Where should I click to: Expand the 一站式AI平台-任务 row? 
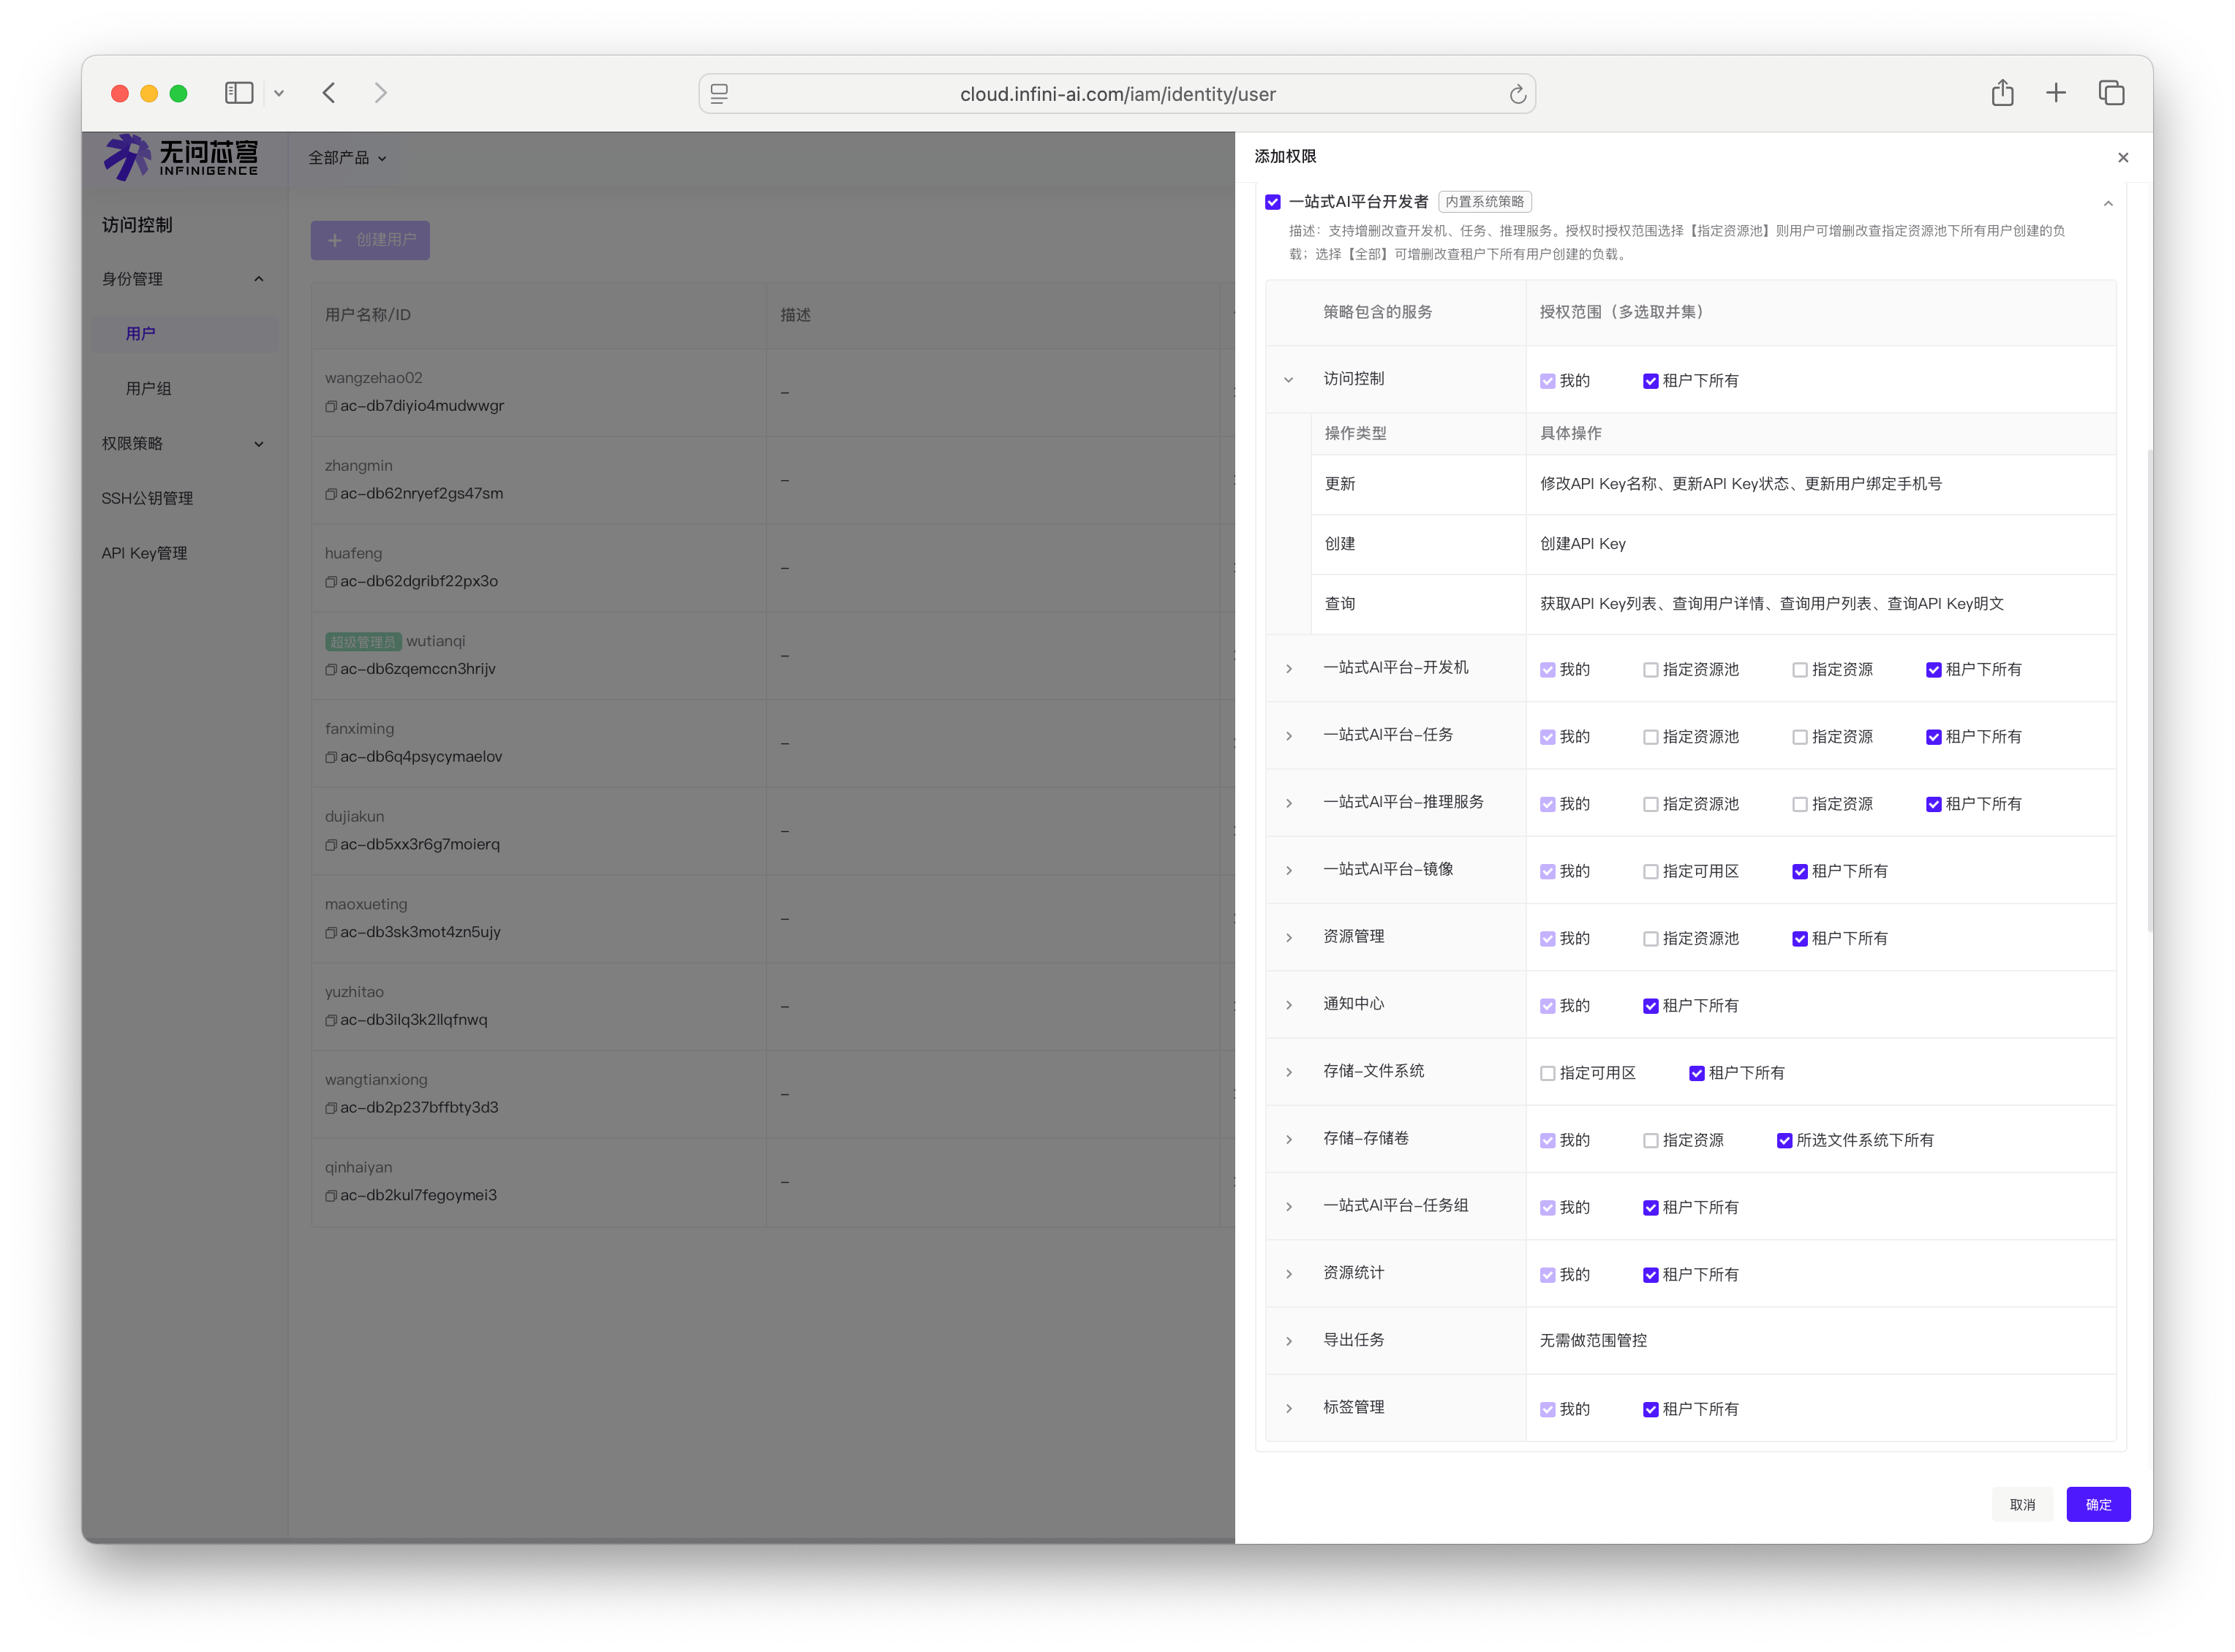pos(1289,736)
